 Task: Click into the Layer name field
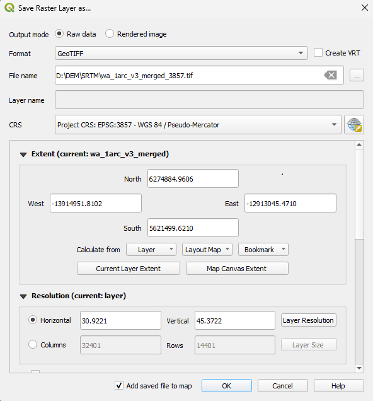pyautogui.click(x=209, y=100)
